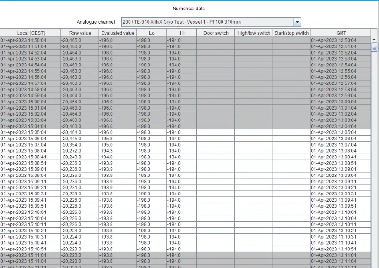Screen dimensions: 379x268
Task: Select local time 01-Apr-2023 15:05:04
Action: (x=23, y=132)
